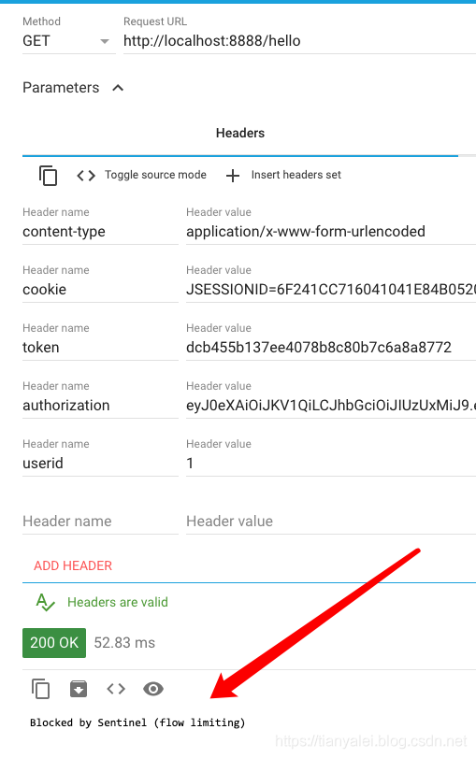Collapse the Parameters section chevron
Screen dimensions: 476x758
click(x=118, y=88)
